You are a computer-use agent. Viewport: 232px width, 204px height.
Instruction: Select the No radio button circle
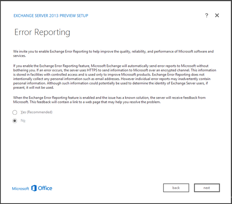click(x=14, y=121)
